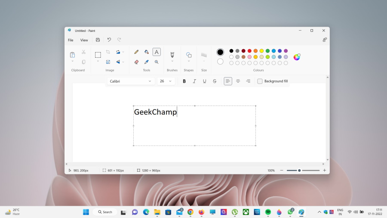Select the Pencil tool
The width and height of the screenshot is (387, 218).
tap(136, 52)
